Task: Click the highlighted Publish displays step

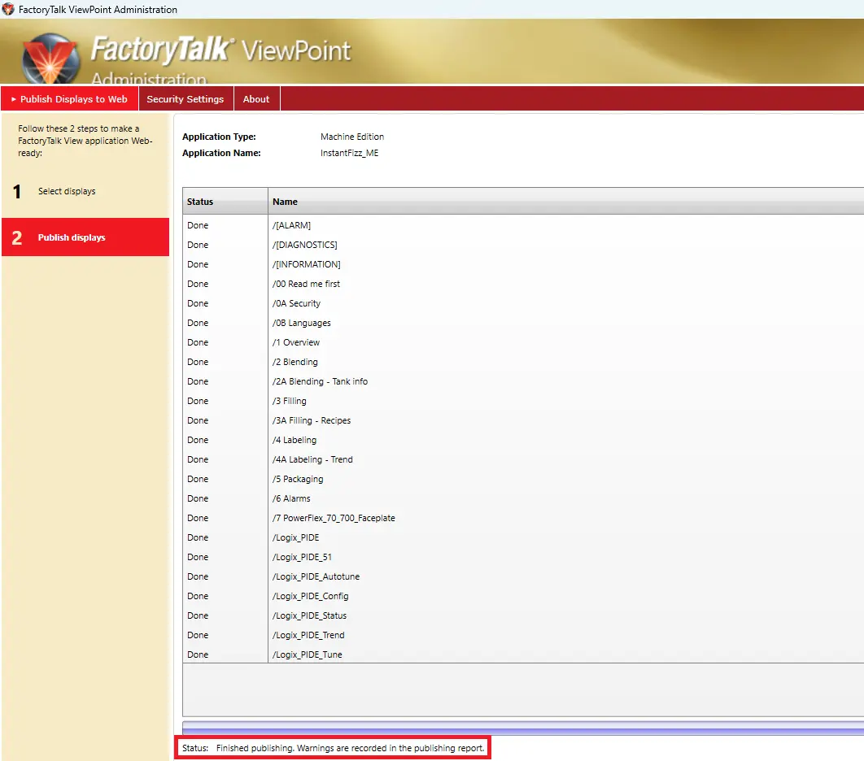Action: pyautogui.click(x=70, y=237)
